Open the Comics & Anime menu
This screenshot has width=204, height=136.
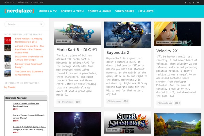(99, 11)
